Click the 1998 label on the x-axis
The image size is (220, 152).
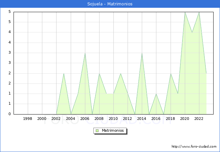28,119
